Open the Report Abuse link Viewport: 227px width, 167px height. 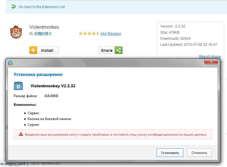210,56
